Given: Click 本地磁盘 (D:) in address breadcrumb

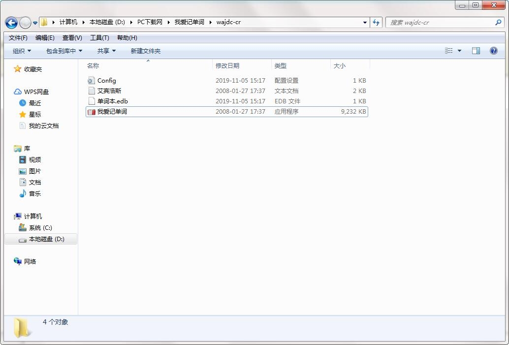Looking at the screenshot, I should click(107, 22).
